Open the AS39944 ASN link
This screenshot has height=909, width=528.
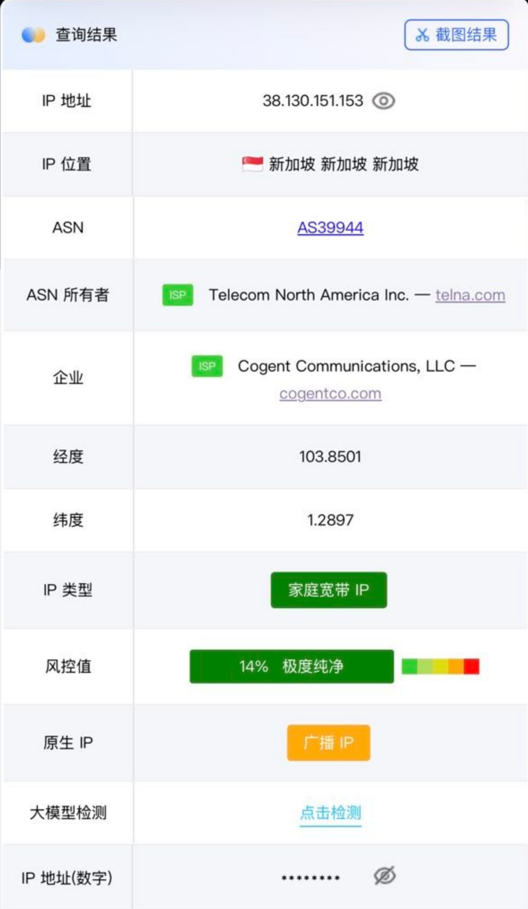click(x=330, y=228)
